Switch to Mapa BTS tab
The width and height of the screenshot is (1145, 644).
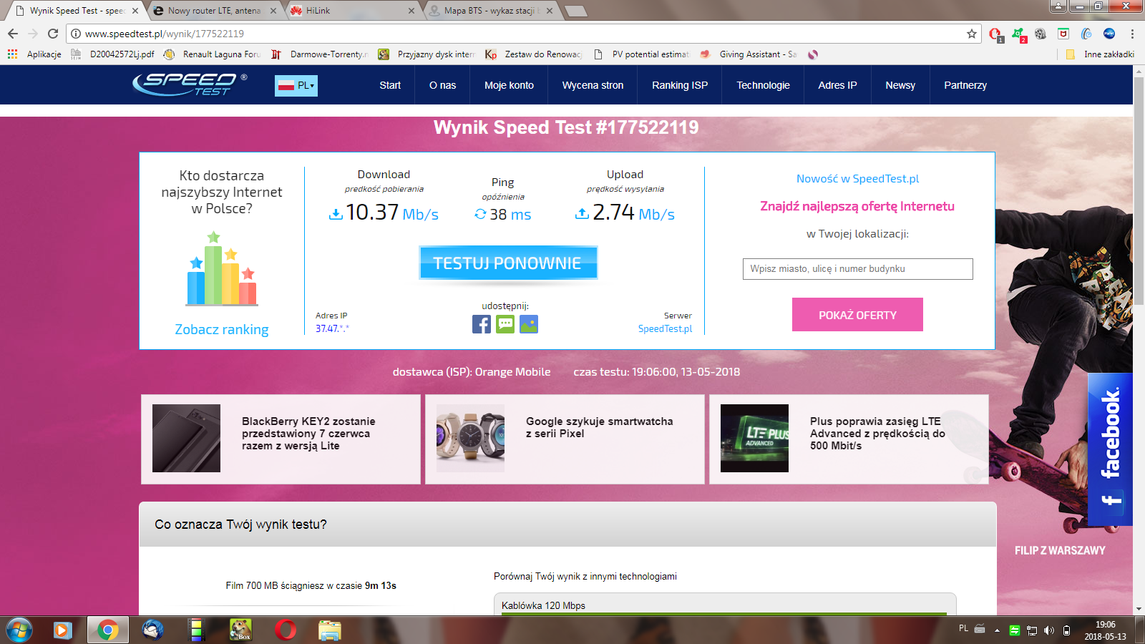click(492, 11)
